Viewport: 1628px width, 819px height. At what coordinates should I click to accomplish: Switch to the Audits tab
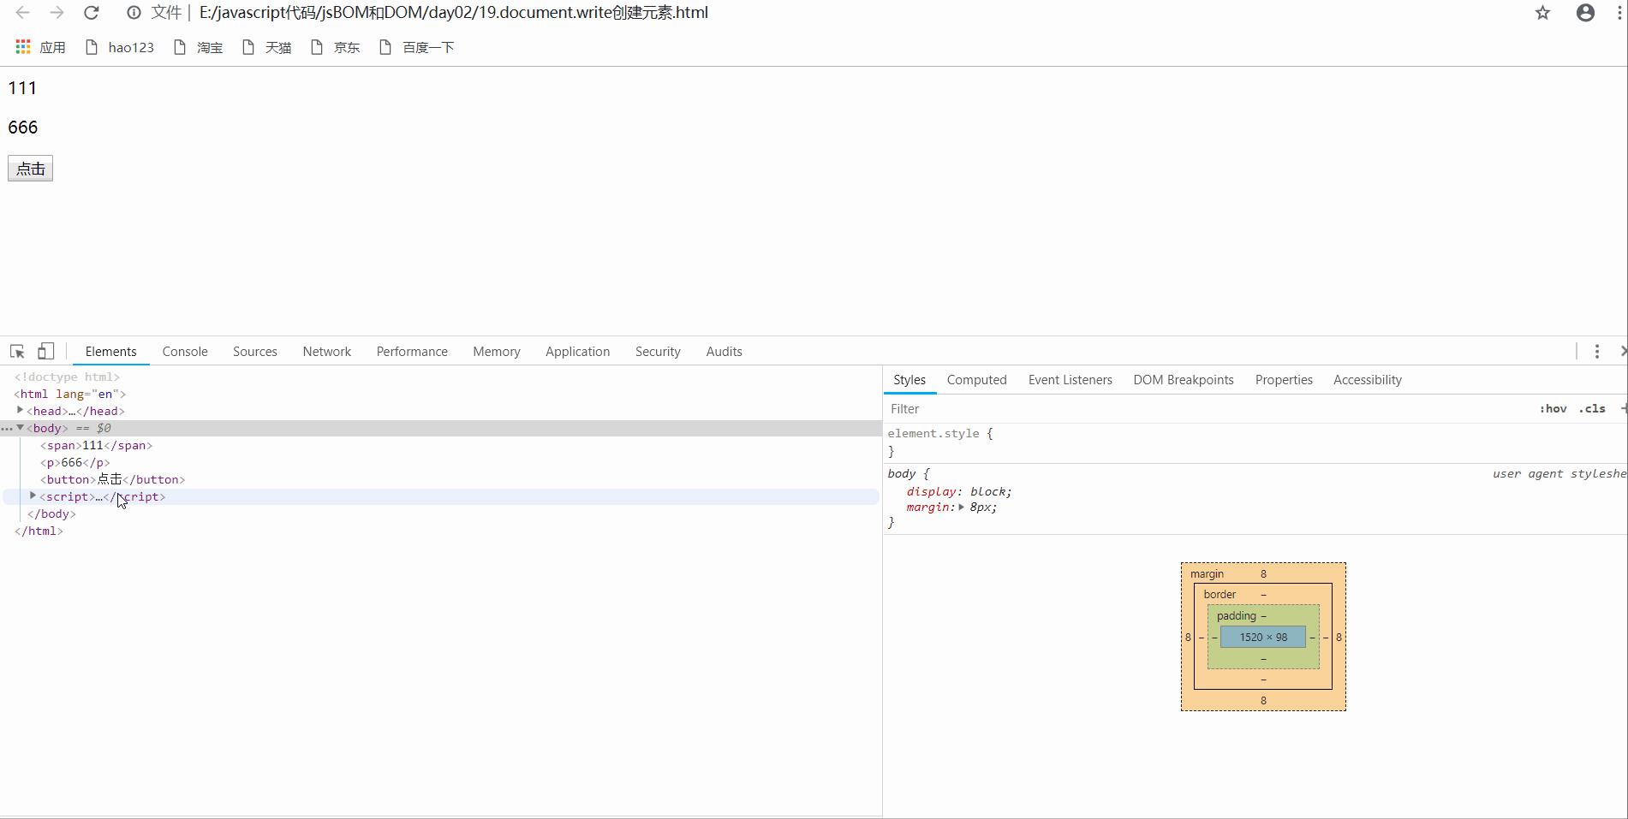point(725,352)
